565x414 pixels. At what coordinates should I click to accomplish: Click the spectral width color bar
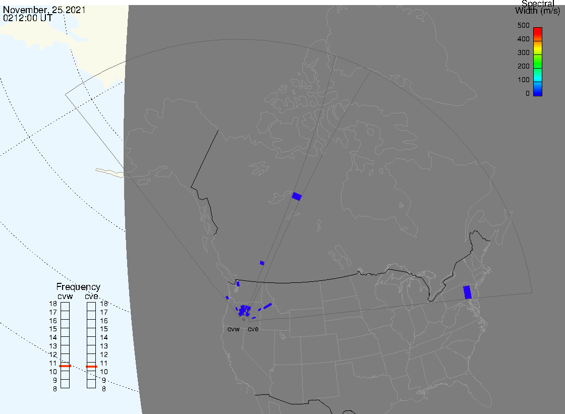click(x=538, y=62)
